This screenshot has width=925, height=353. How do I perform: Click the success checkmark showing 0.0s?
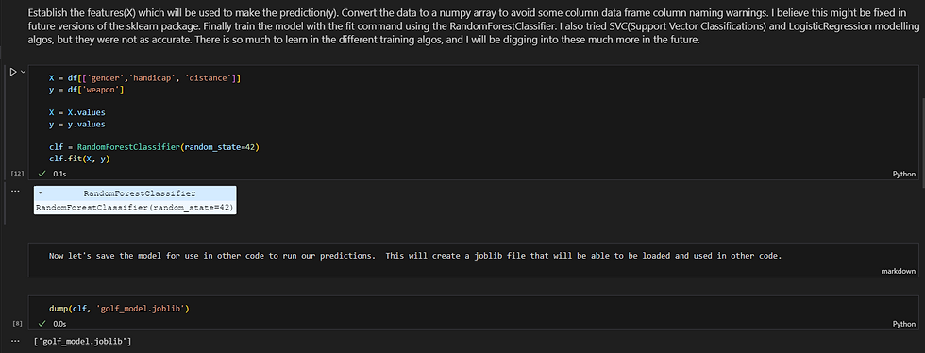coord(42,324)
